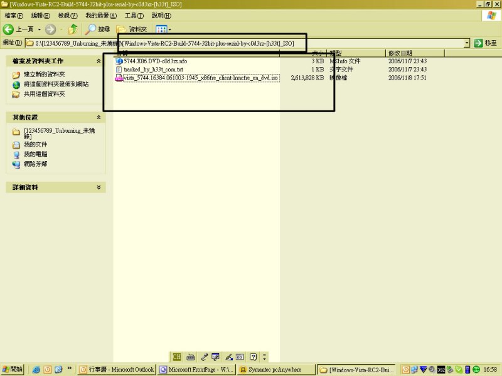This screenshot has height=376, width=502.
Task: Expand the 詳細資料 panel
Action: click(x=99, y=187)
